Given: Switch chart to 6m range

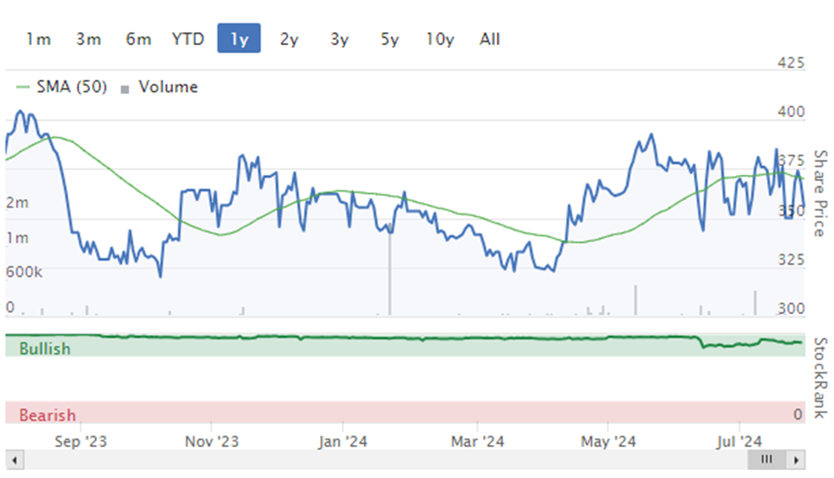Looking at the screenshot, I should pos(138,39).
